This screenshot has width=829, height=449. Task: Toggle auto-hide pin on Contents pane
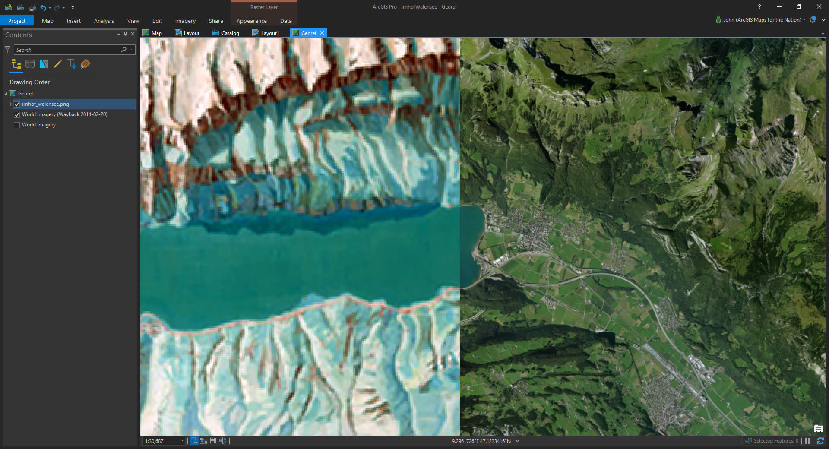pos(126,34)
